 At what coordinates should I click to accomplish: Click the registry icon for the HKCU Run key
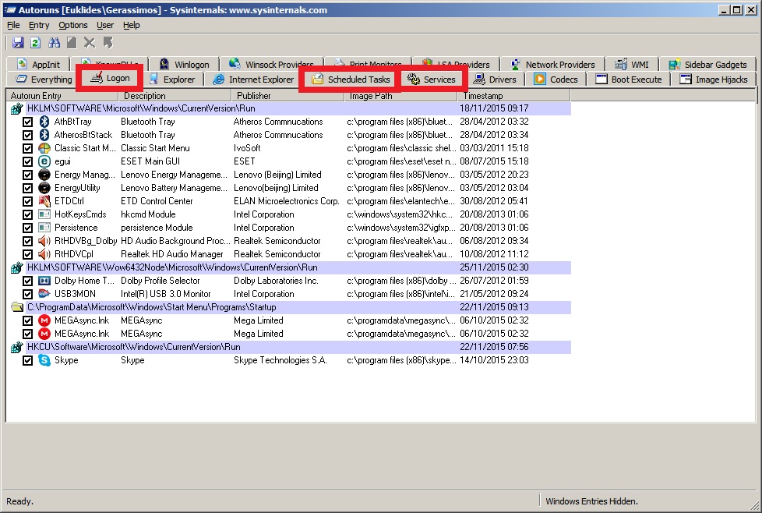17,347
